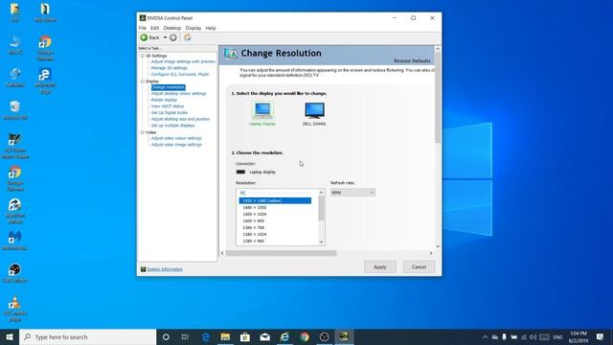613x345 pixels.
Task: Open the OBS Studio desktop icon
Action: pyautogui.click(x=15, y=273)
